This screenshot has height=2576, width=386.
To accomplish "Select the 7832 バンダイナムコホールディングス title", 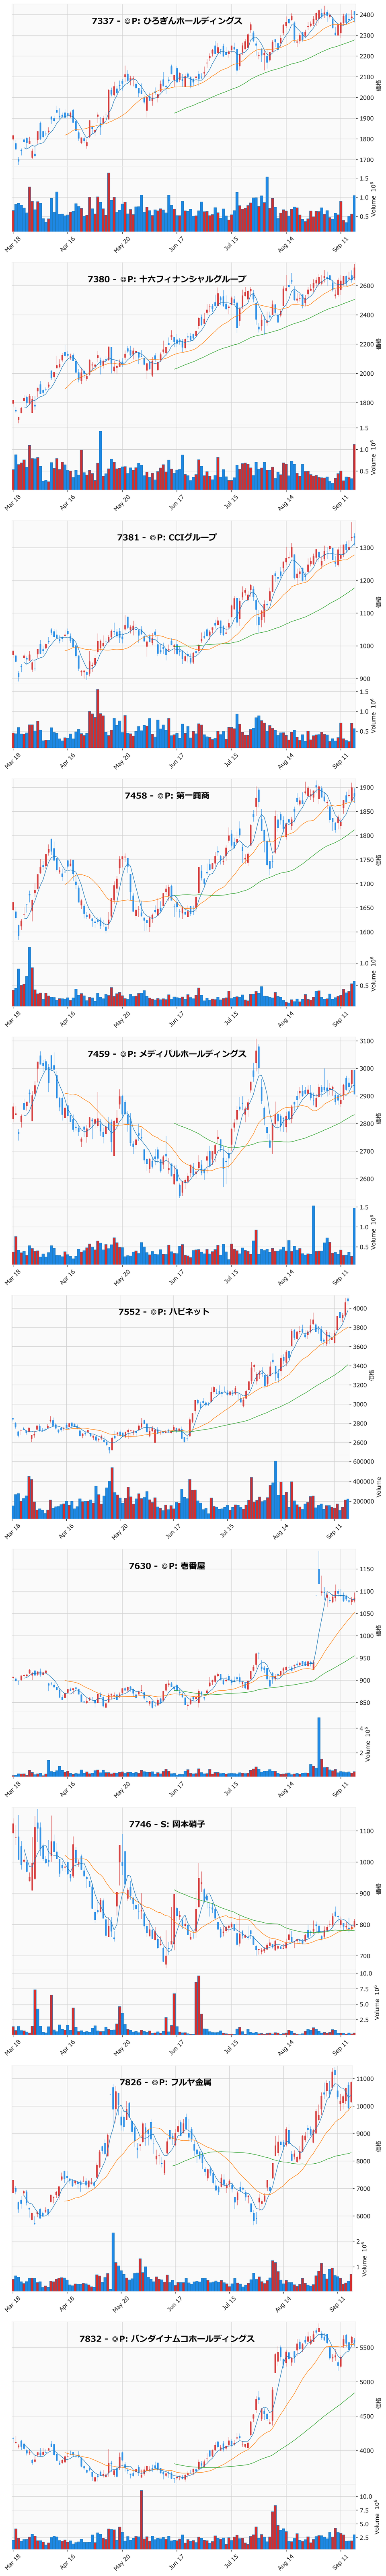I will point(167,2339).
